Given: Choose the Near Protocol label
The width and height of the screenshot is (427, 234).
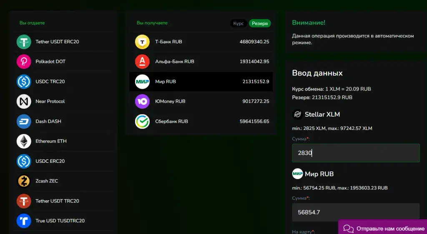Looking at the screenshot, I should [x=50, y=101].
